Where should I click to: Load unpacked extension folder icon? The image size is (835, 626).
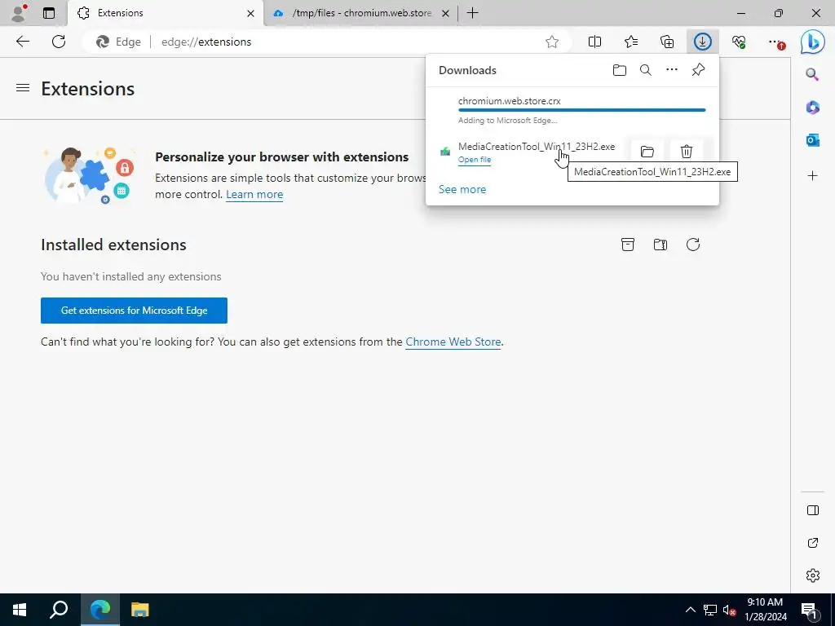tap(660, 245)
